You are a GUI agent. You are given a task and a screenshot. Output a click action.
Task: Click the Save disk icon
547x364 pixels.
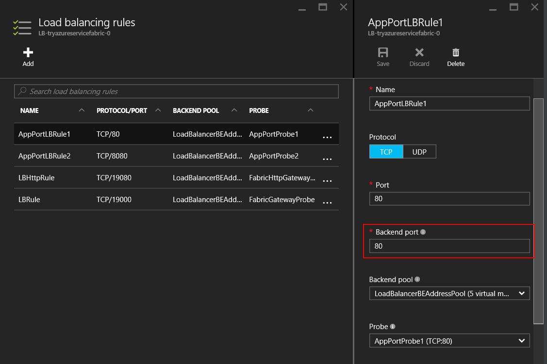coord(383,52)
